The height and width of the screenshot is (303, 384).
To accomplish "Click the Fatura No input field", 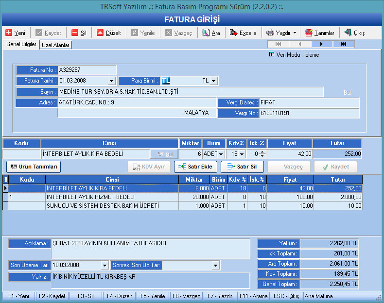I will [x=87, y=70].
